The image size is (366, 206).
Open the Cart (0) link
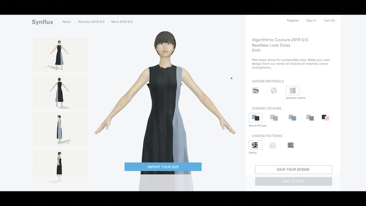pos(329,21)
